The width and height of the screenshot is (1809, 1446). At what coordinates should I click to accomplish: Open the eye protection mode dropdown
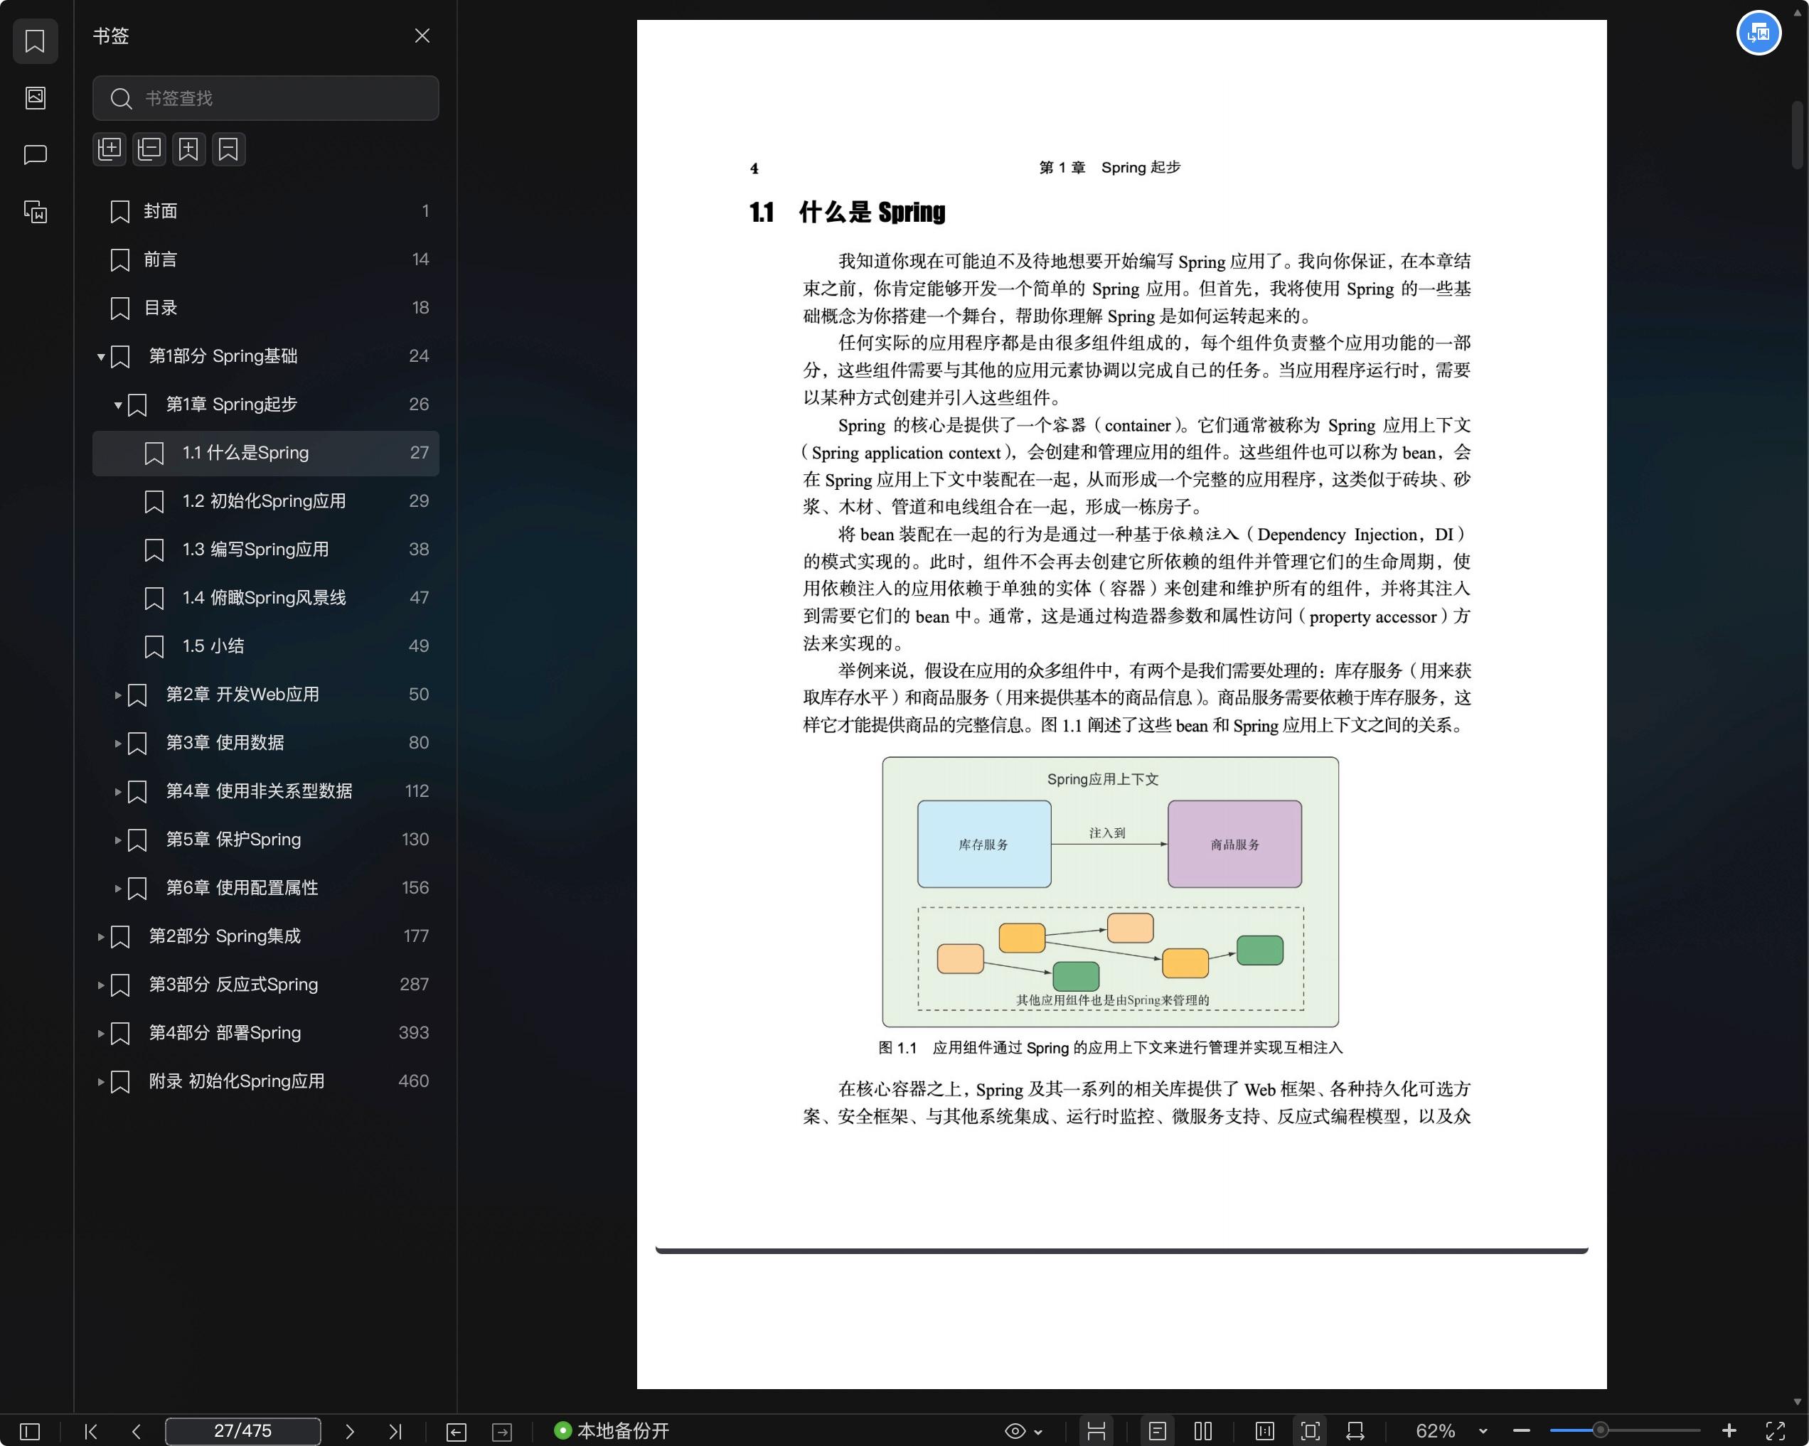(x=1024, y=1431)
